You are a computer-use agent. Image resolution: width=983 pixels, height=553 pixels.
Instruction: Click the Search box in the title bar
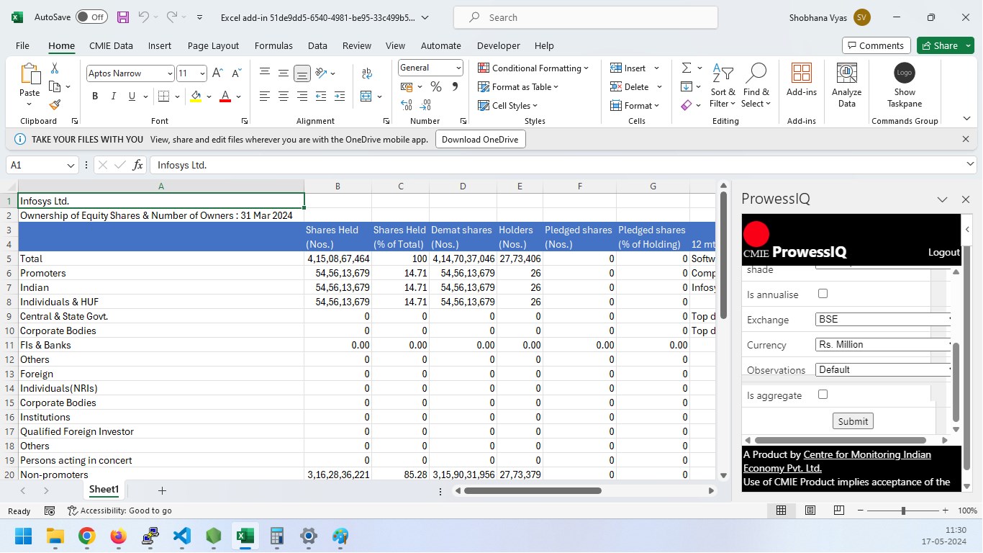[586, 17]
